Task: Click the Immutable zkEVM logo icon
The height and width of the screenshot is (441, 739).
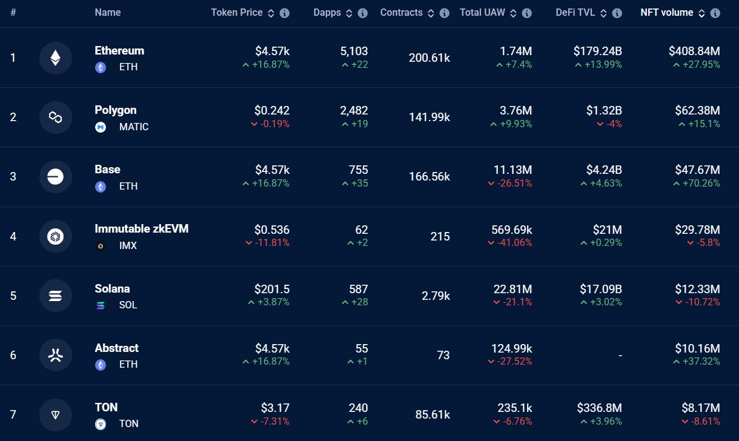Action: 55,236
